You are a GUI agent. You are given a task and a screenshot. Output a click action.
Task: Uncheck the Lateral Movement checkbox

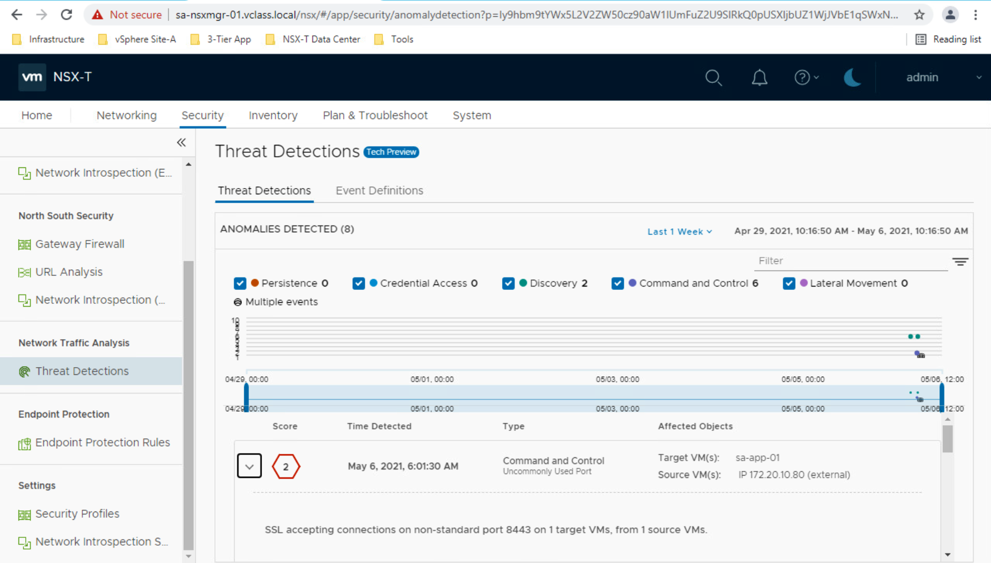tap(789, 283)
